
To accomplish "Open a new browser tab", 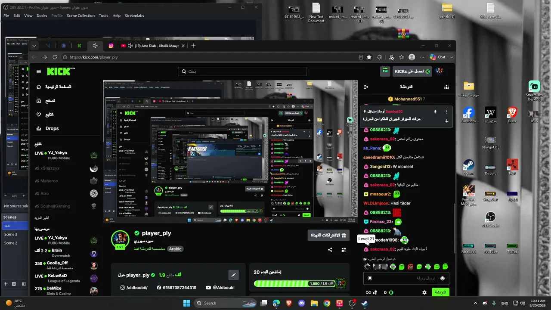I will [193, 46].
